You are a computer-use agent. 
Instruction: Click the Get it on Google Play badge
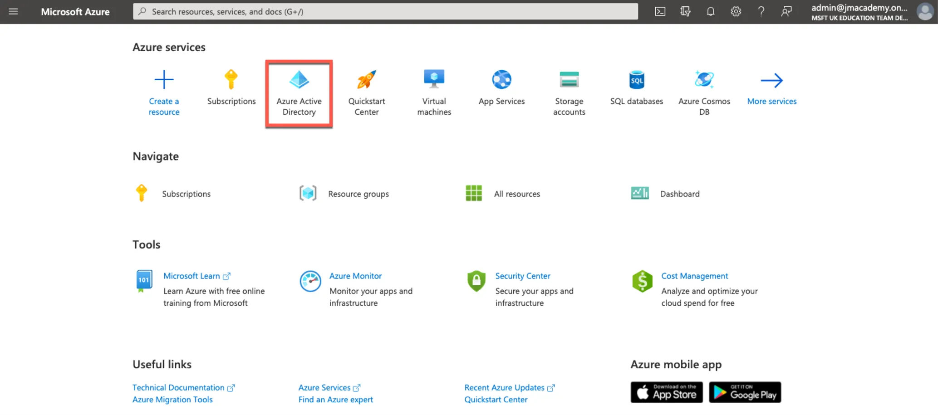(x=745, y=392)
